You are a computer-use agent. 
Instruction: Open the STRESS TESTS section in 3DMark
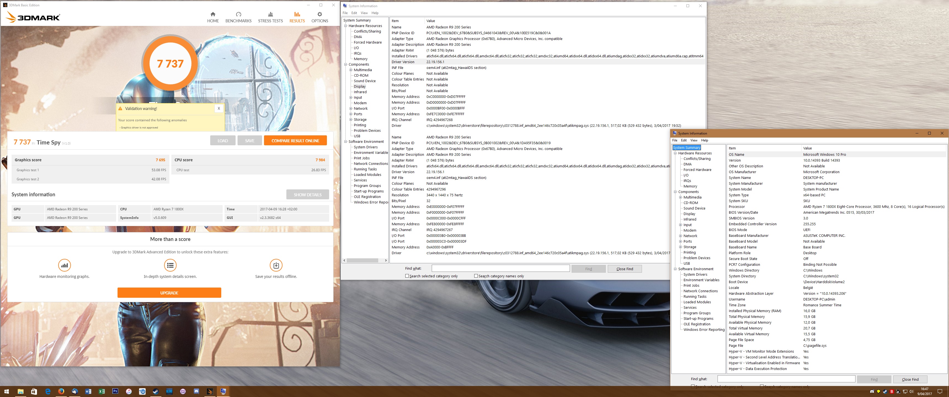(x=270, y=17)
